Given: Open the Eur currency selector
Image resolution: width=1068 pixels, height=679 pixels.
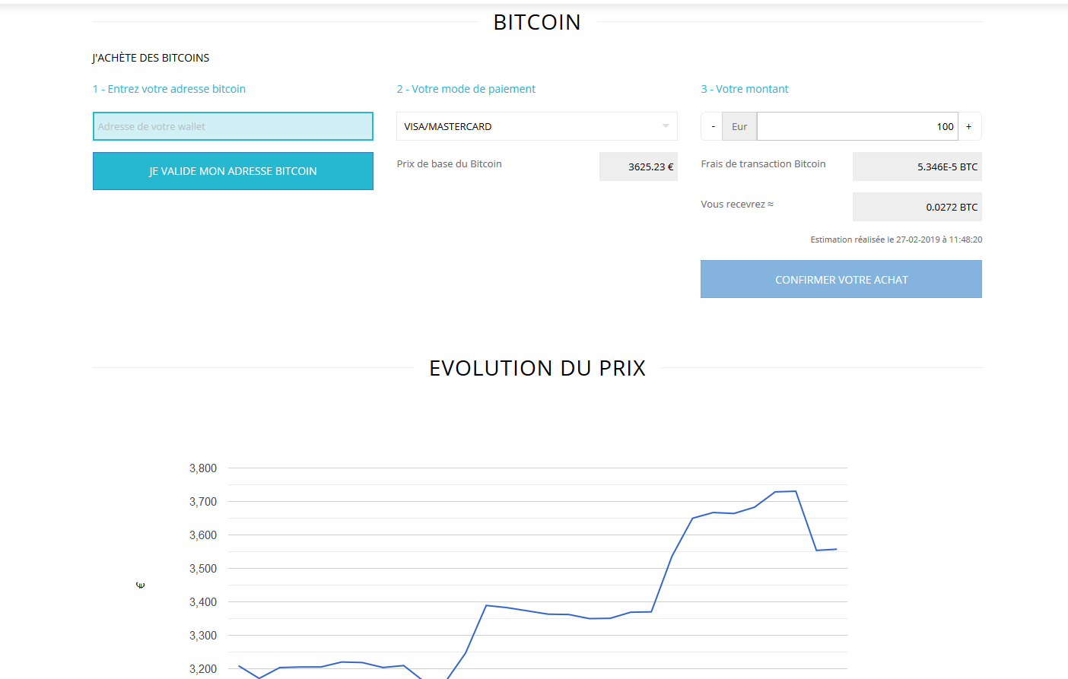Looking at the screenshot, I should (739, 126).
